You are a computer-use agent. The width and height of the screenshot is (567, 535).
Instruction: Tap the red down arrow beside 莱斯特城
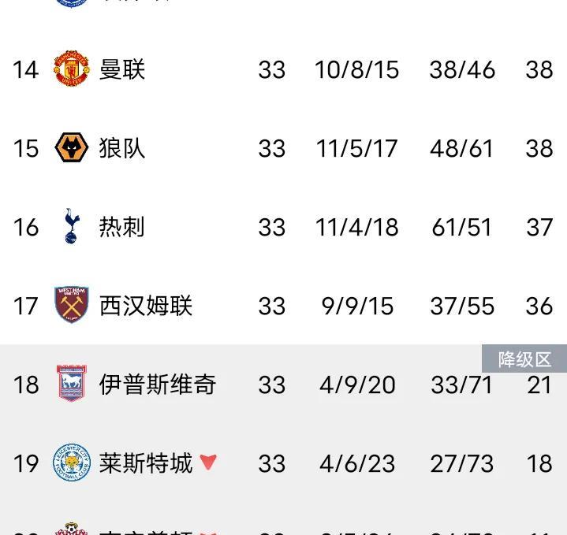pos(208,462)
